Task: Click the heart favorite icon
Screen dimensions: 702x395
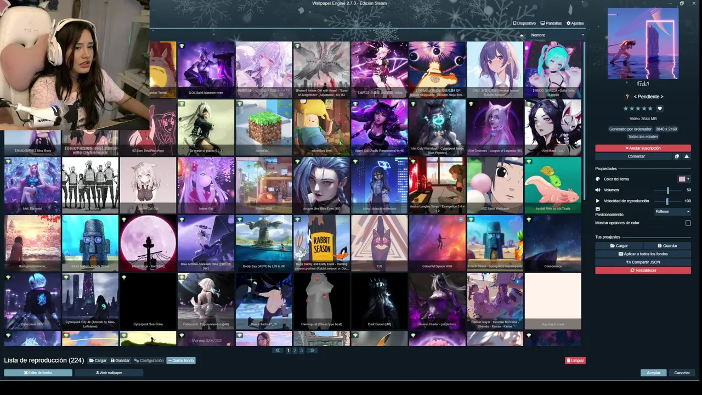Action: coord(660,109)
